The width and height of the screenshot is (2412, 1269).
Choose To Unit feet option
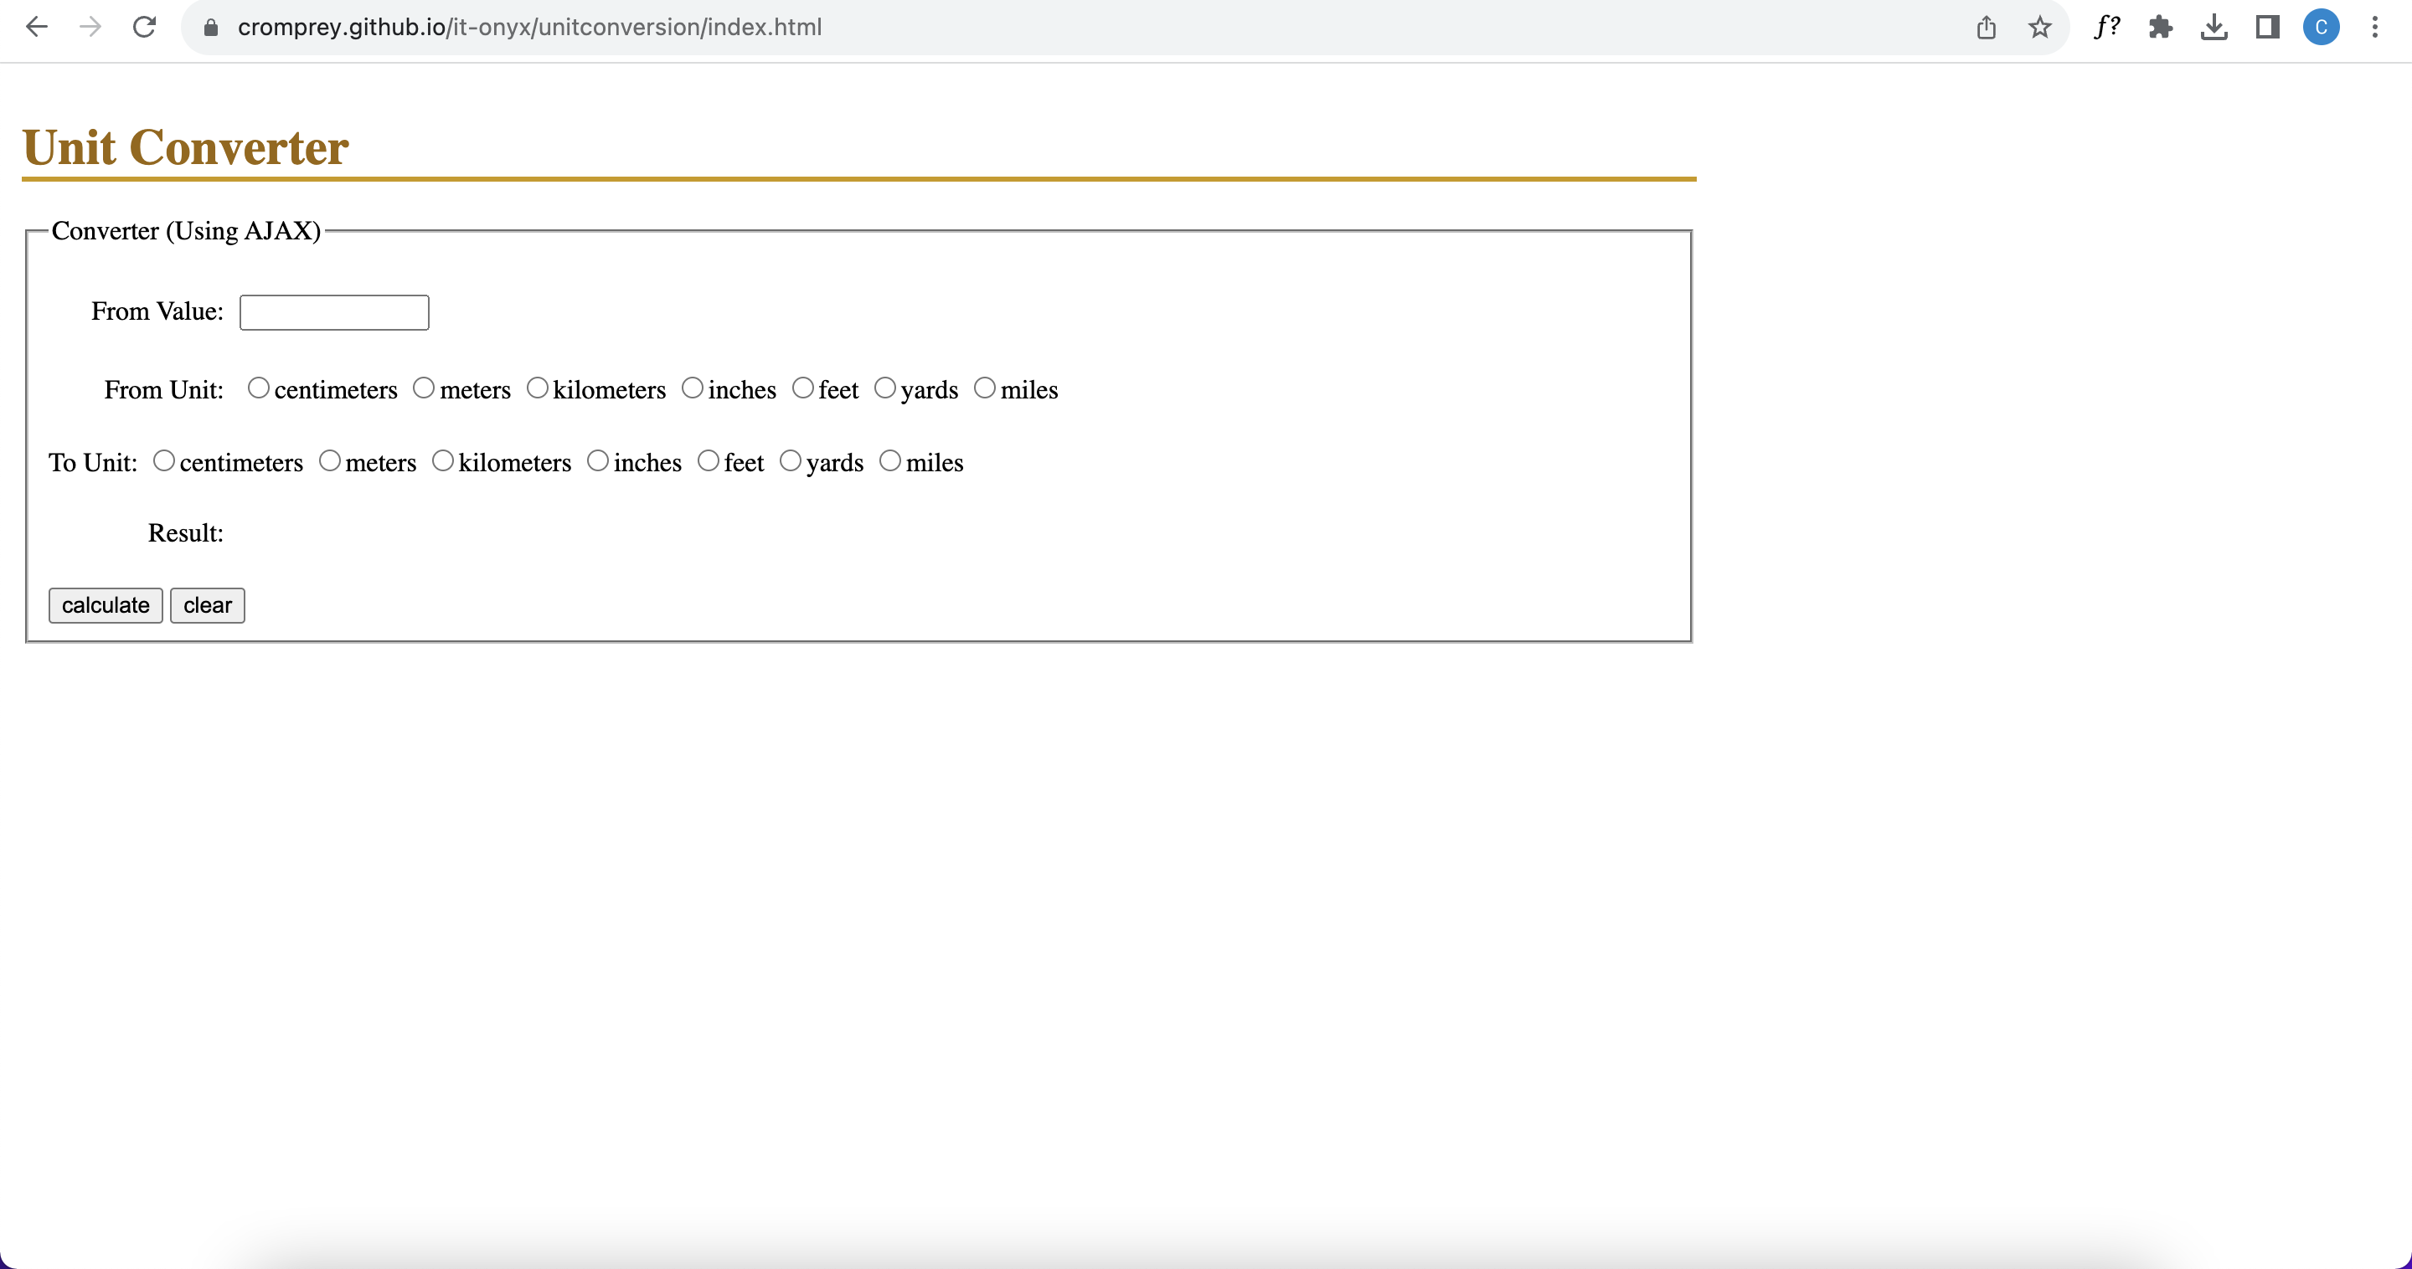click(709, 460)
